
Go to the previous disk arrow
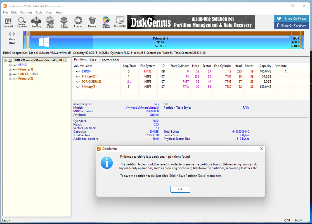10,34
